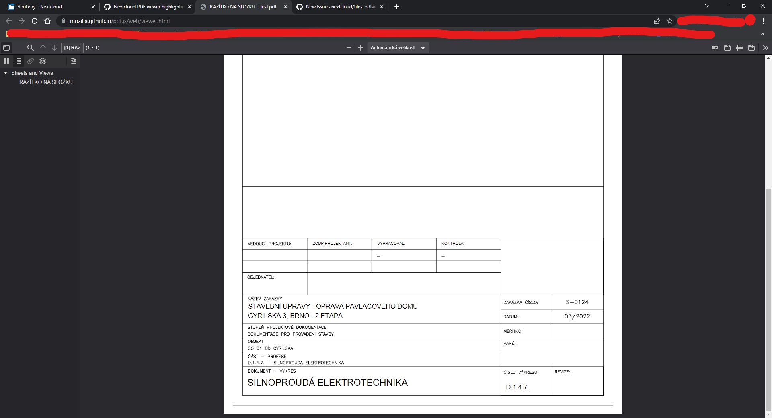Open the Automatická velikost zoom dropdown
Screen dimensions: 772x418
pyautogui.click(x=398, y=47)
